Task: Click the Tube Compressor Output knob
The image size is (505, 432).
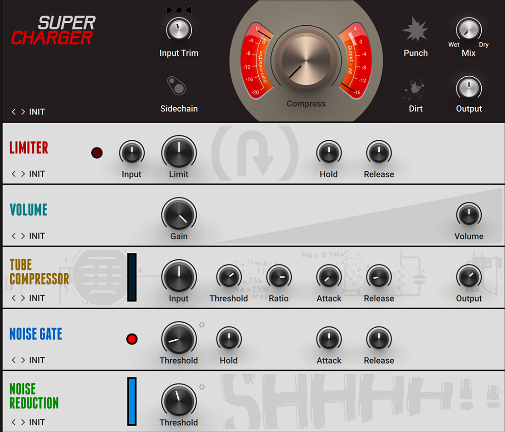Action: tap(469, 277)
